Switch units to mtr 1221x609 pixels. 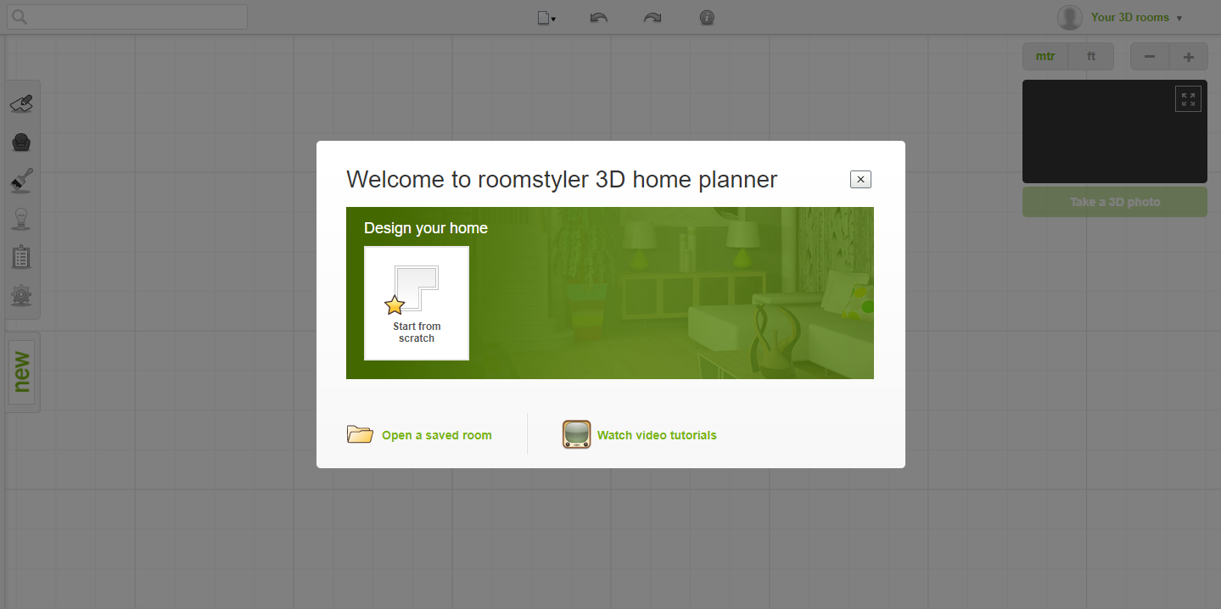1045,57
